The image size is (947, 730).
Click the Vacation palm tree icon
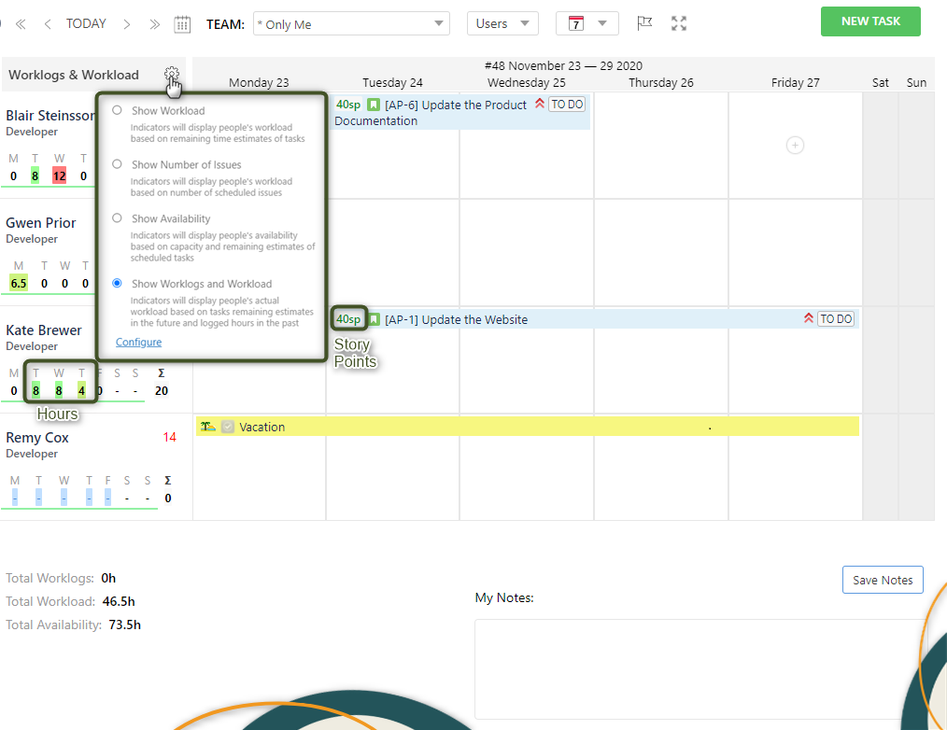[x=207, y=427]
